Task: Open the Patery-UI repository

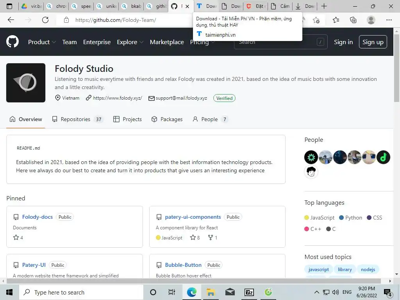Action: point(34,265)
